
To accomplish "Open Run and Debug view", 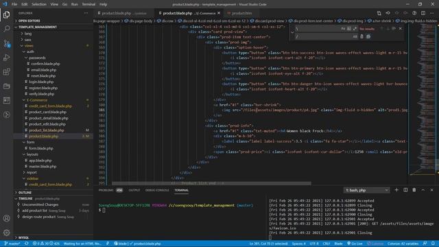I will click(x=6, y=58).
